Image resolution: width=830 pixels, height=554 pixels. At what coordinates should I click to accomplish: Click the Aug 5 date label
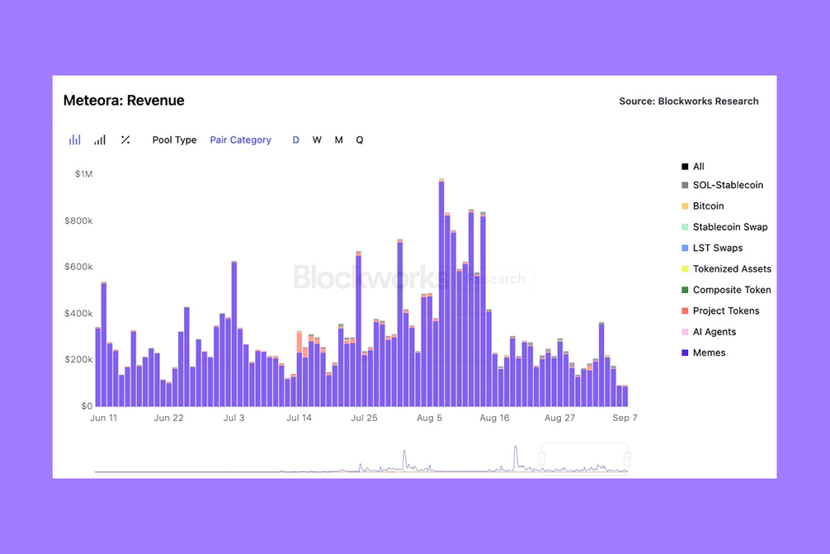coord(430,418)
